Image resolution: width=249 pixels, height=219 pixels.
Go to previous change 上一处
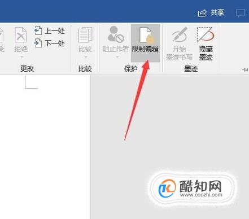(50, 30)
